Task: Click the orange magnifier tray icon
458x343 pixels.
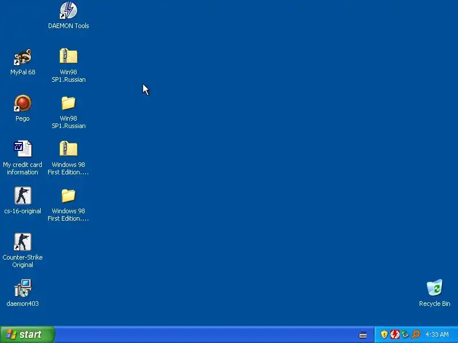Action: point(416,334)
